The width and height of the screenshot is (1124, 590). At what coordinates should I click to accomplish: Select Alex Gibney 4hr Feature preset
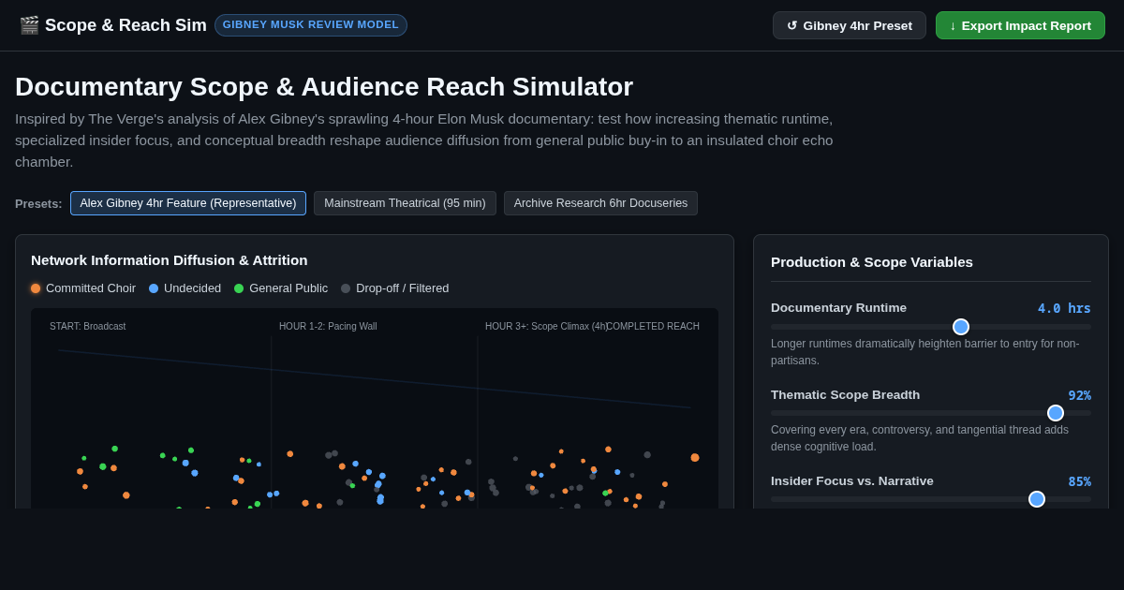(x=188, y=203)
